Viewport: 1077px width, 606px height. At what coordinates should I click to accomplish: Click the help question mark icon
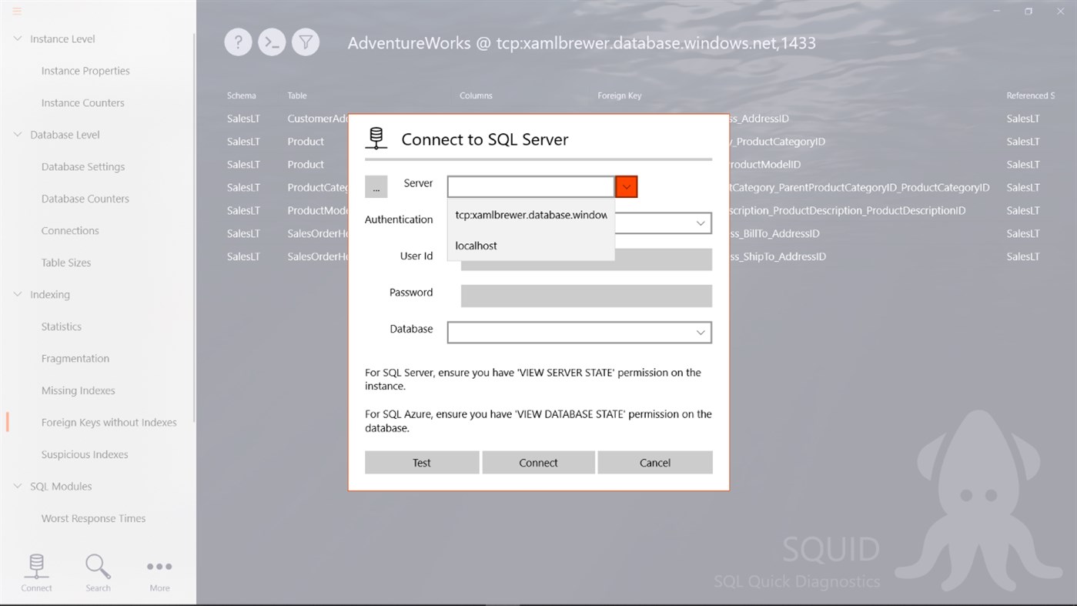pos(238,42)
